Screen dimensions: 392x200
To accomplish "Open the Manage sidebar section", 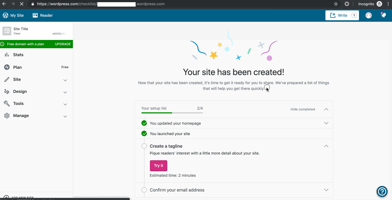I will point(65,116).
